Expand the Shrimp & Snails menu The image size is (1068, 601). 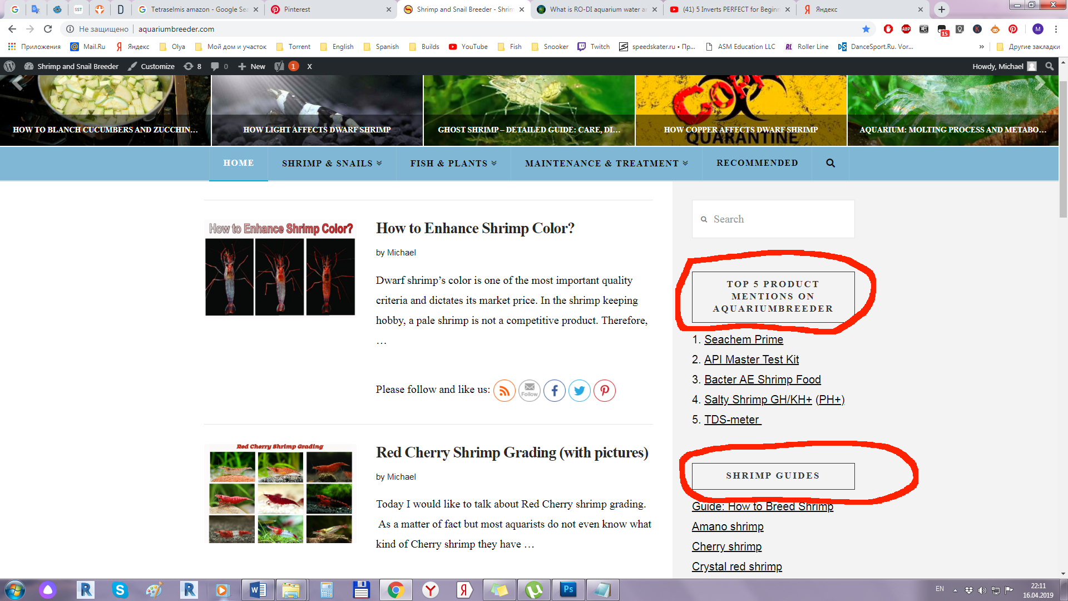coord(332,163)
